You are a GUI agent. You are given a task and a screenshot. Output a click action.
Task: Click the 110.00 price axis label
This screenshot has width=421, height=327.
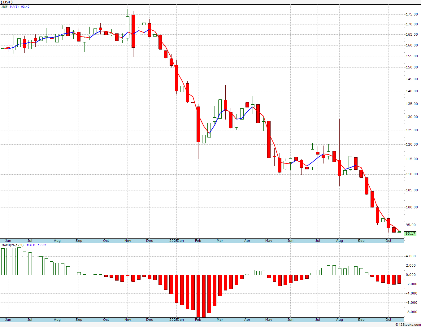pos(412,174)
